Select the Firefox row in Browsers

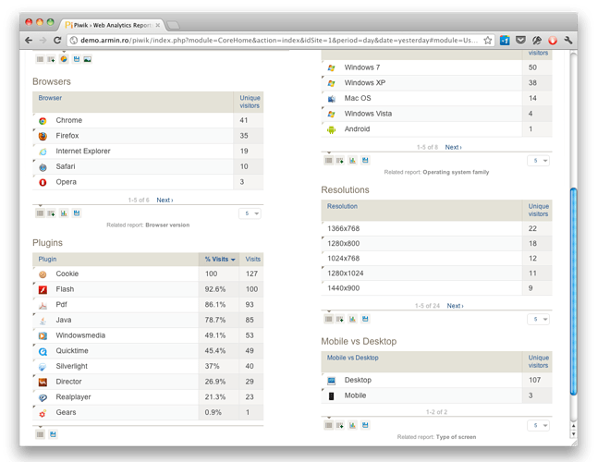tap(148, 136)
